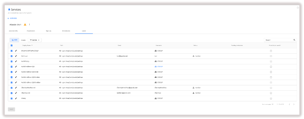Go to the next page with the right arrow
This screenshot has height=119, width=304.
pyautogui.click(x=294, y=104)
